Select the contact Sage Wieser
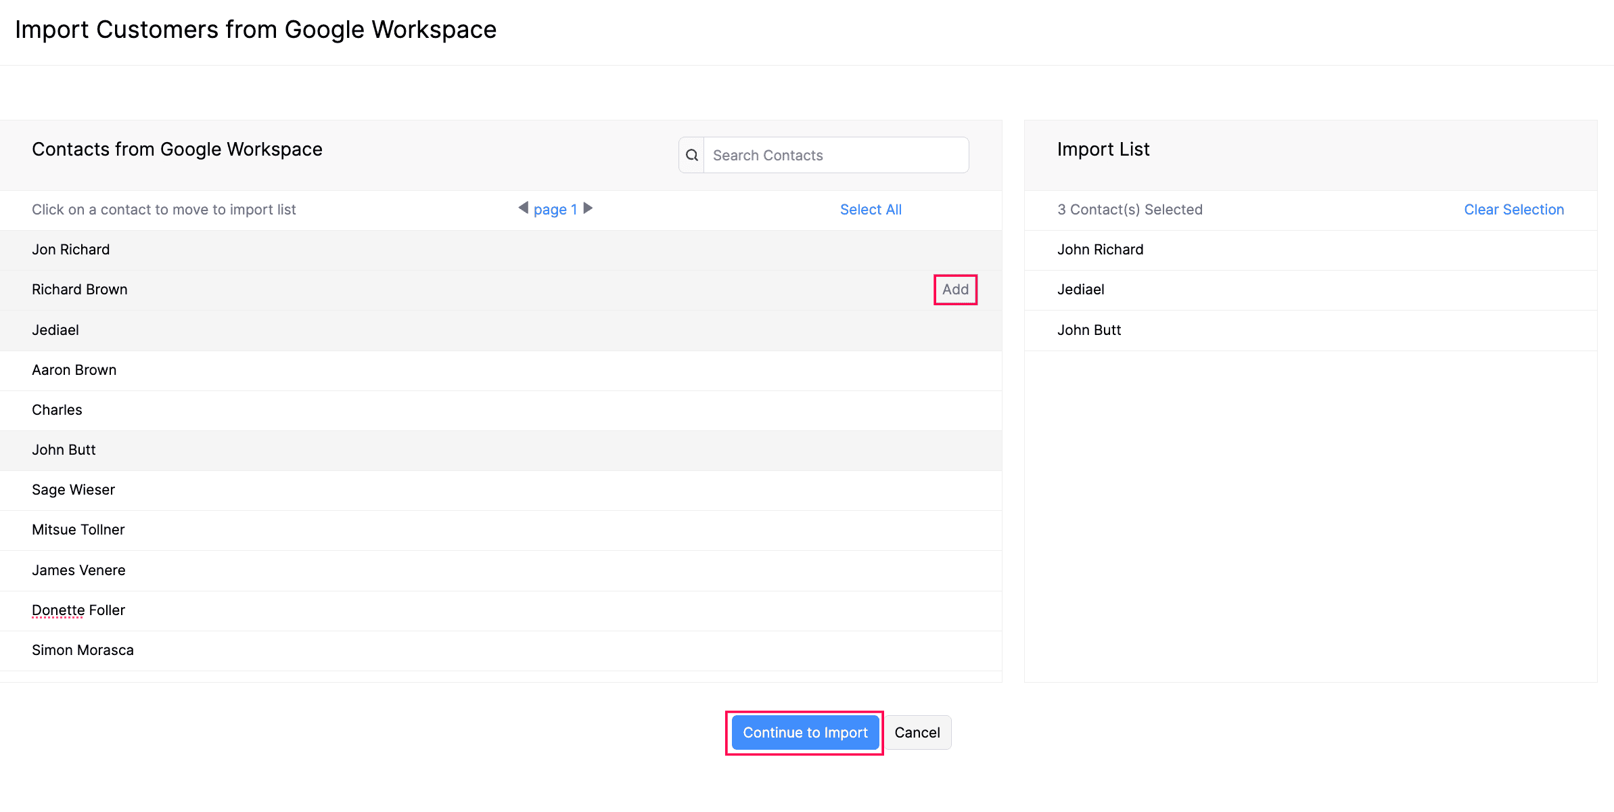1614x812 pixels. (73, 489)
